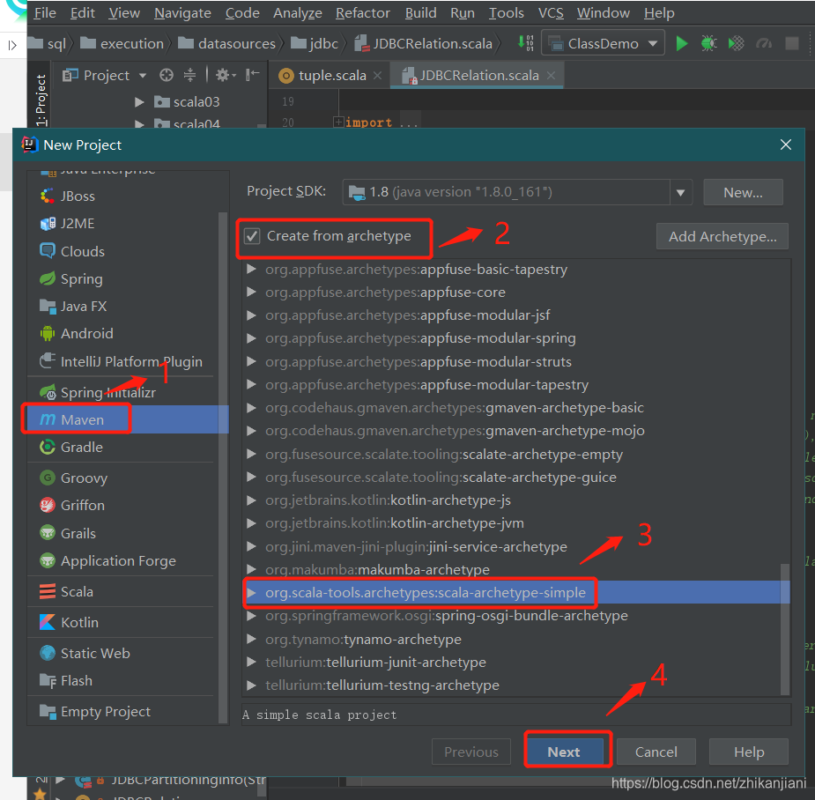Select Kotlin project type
This screenshot has width=815, height=800.
[x=128, y=622]
